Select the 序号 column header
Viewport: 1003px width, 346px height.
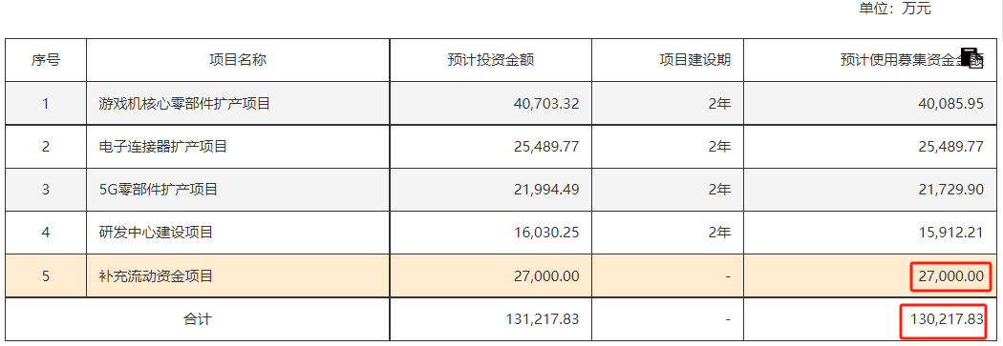46,60
